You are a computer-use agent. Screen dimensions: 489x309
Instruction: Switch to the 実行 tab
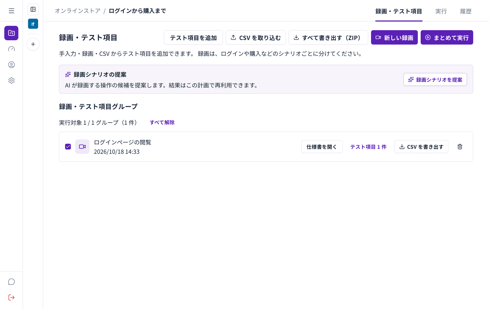point(441,11)
